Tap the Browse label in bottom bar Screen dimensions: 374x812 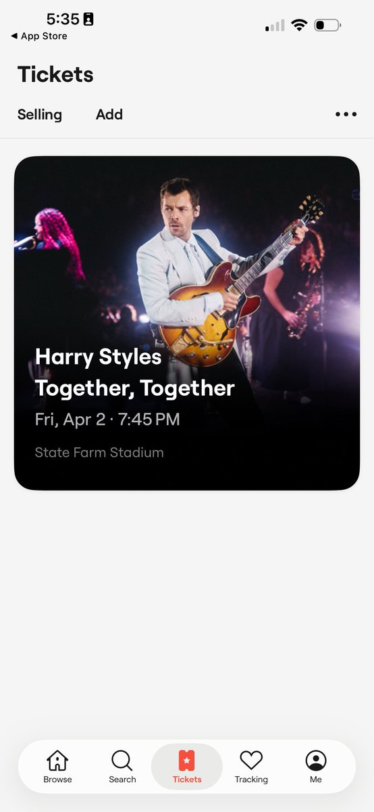point(57,780)
